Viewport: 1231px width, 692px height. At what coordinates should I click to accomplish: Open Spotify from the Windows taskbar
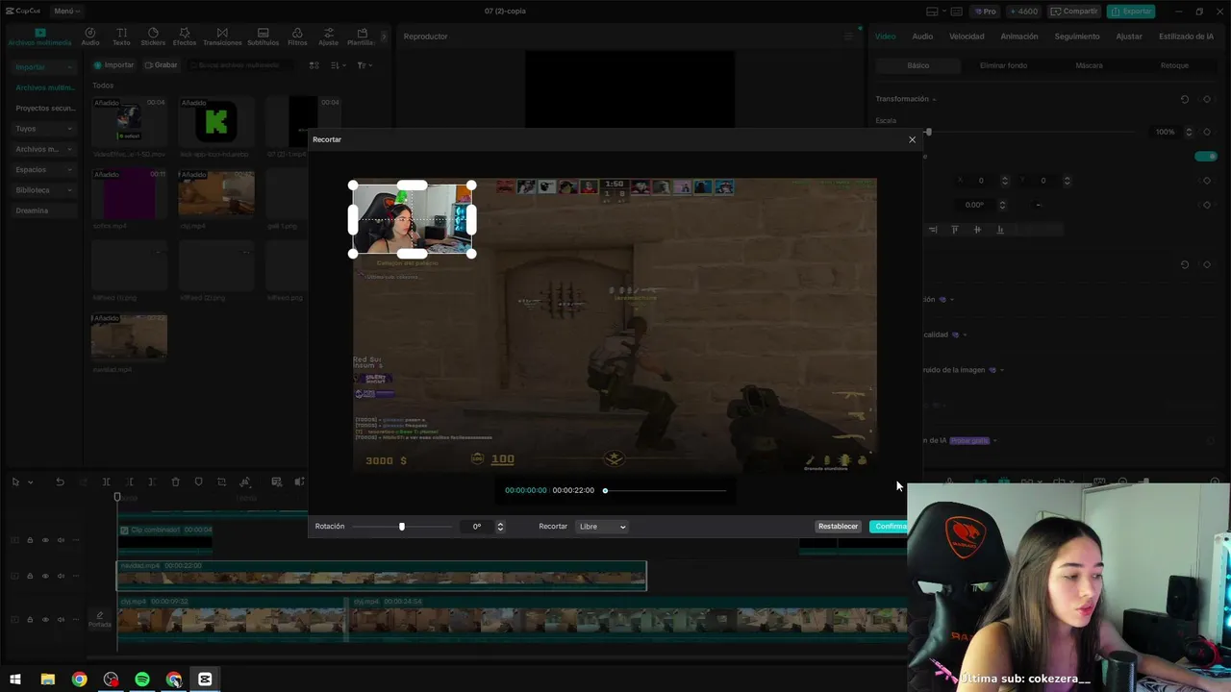(142, 679)
